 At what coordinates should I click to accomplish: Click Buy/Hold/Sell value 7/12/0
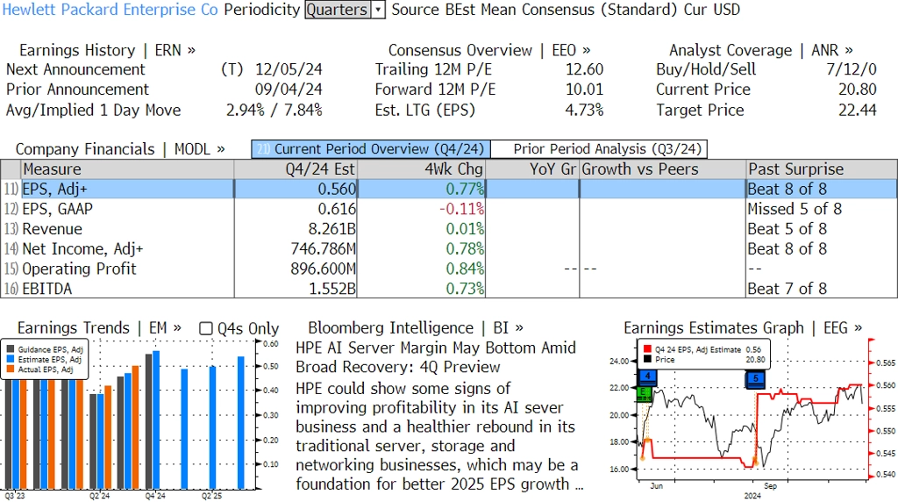[852, 69]
